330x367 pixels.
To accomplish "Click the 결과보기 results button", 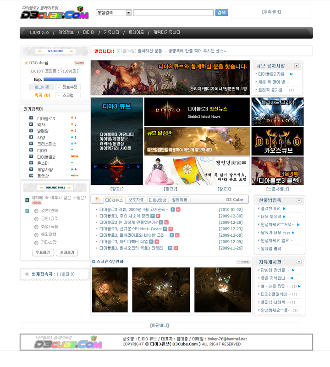I will (x=67, y=252).
